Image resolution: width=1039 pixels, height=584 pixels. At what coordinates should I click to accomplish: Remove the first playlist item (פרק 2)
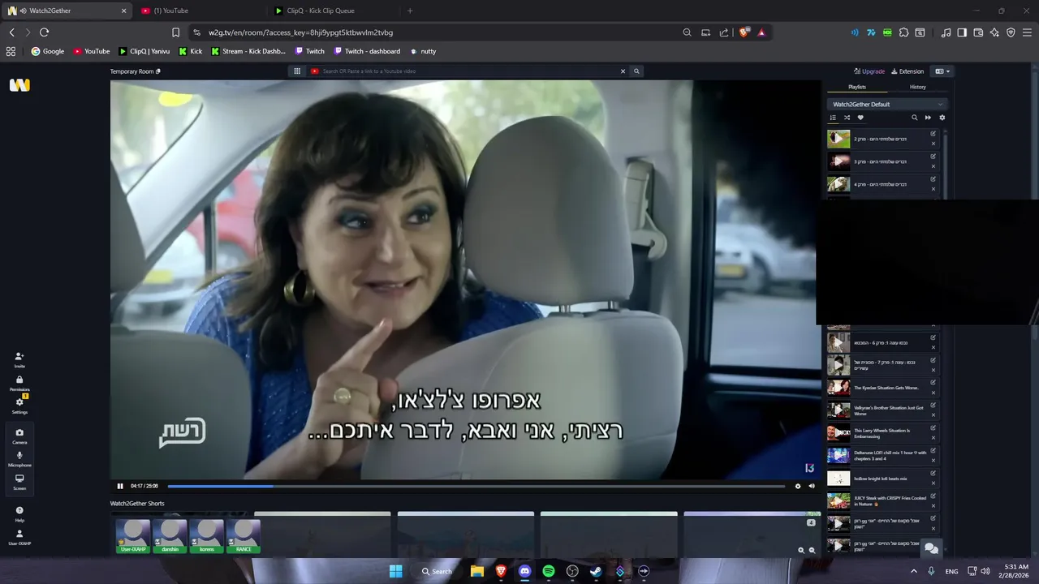click(933, 144)
